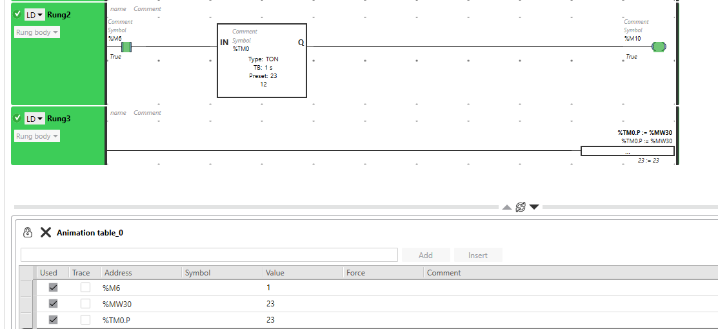Open the LD language dropdown for Rung2

pos(34,15)
